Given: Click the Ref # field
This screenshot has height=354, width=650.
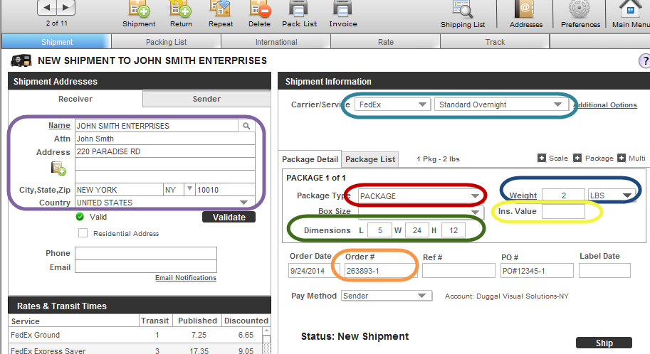Looking at the screenshot, I should pos(458,270).
